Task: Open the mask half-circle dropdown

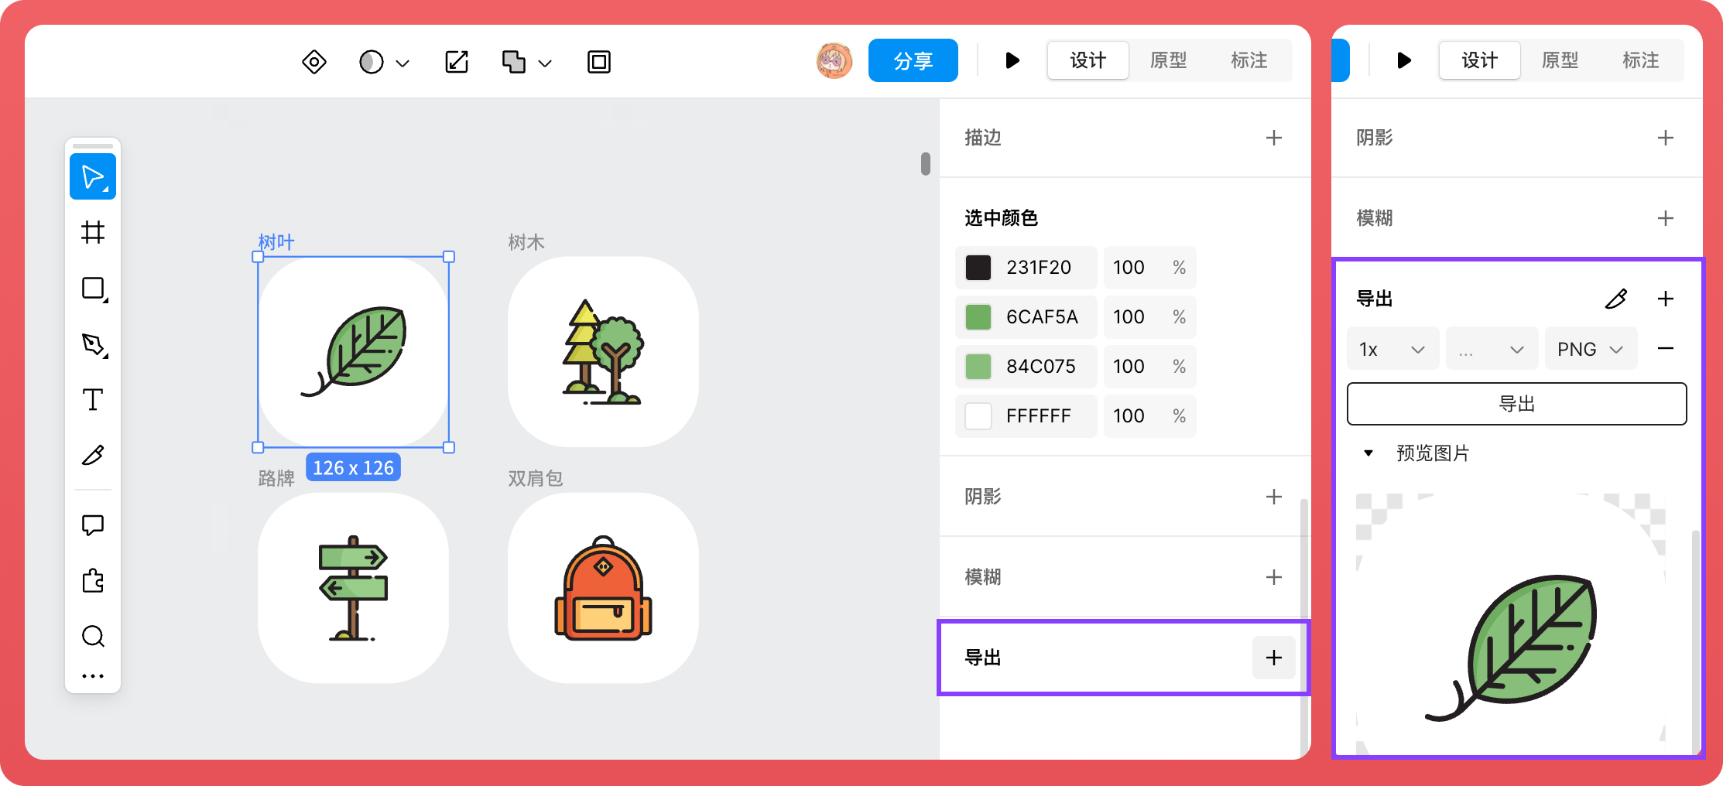Action: [384, 62]
